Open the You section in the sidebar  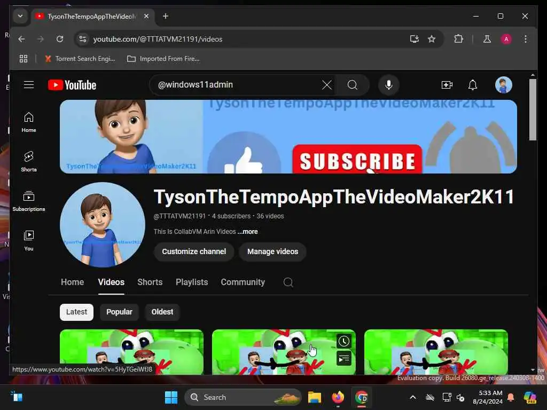pyautogui.click(x=29, y=240)
